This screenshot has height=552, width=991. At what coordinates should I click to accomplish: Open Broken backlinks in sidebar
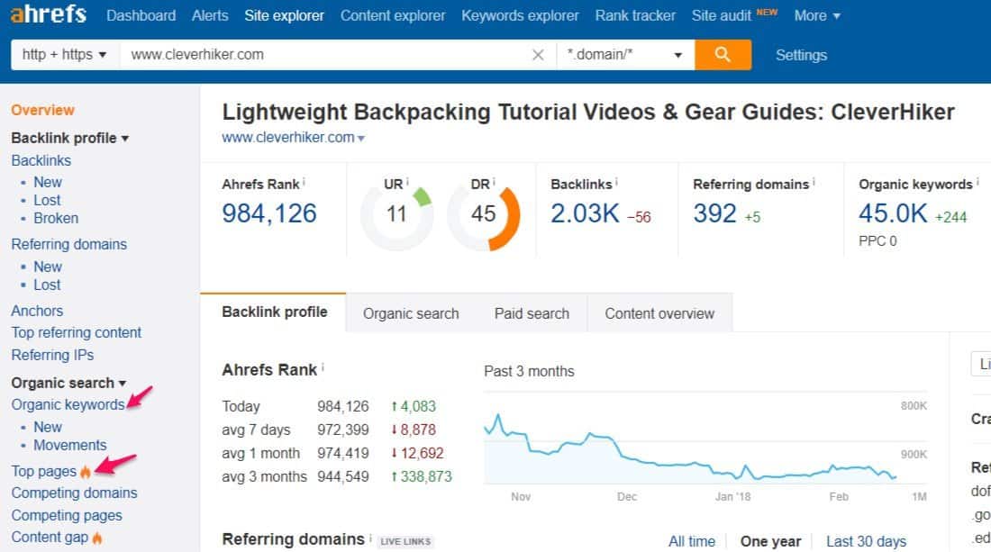[x=56, y=218]
